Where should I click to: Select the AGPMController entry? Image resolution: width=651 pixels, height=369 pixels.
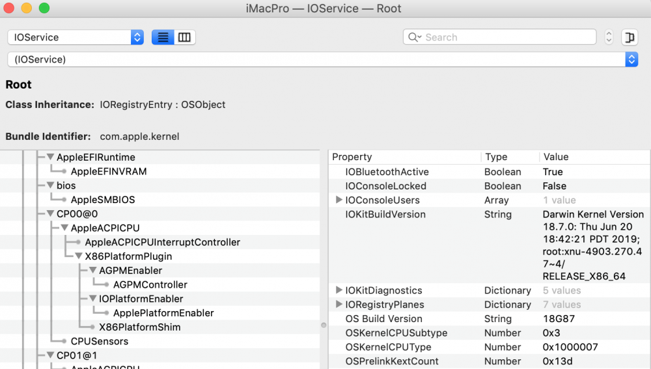click(150, 285)
